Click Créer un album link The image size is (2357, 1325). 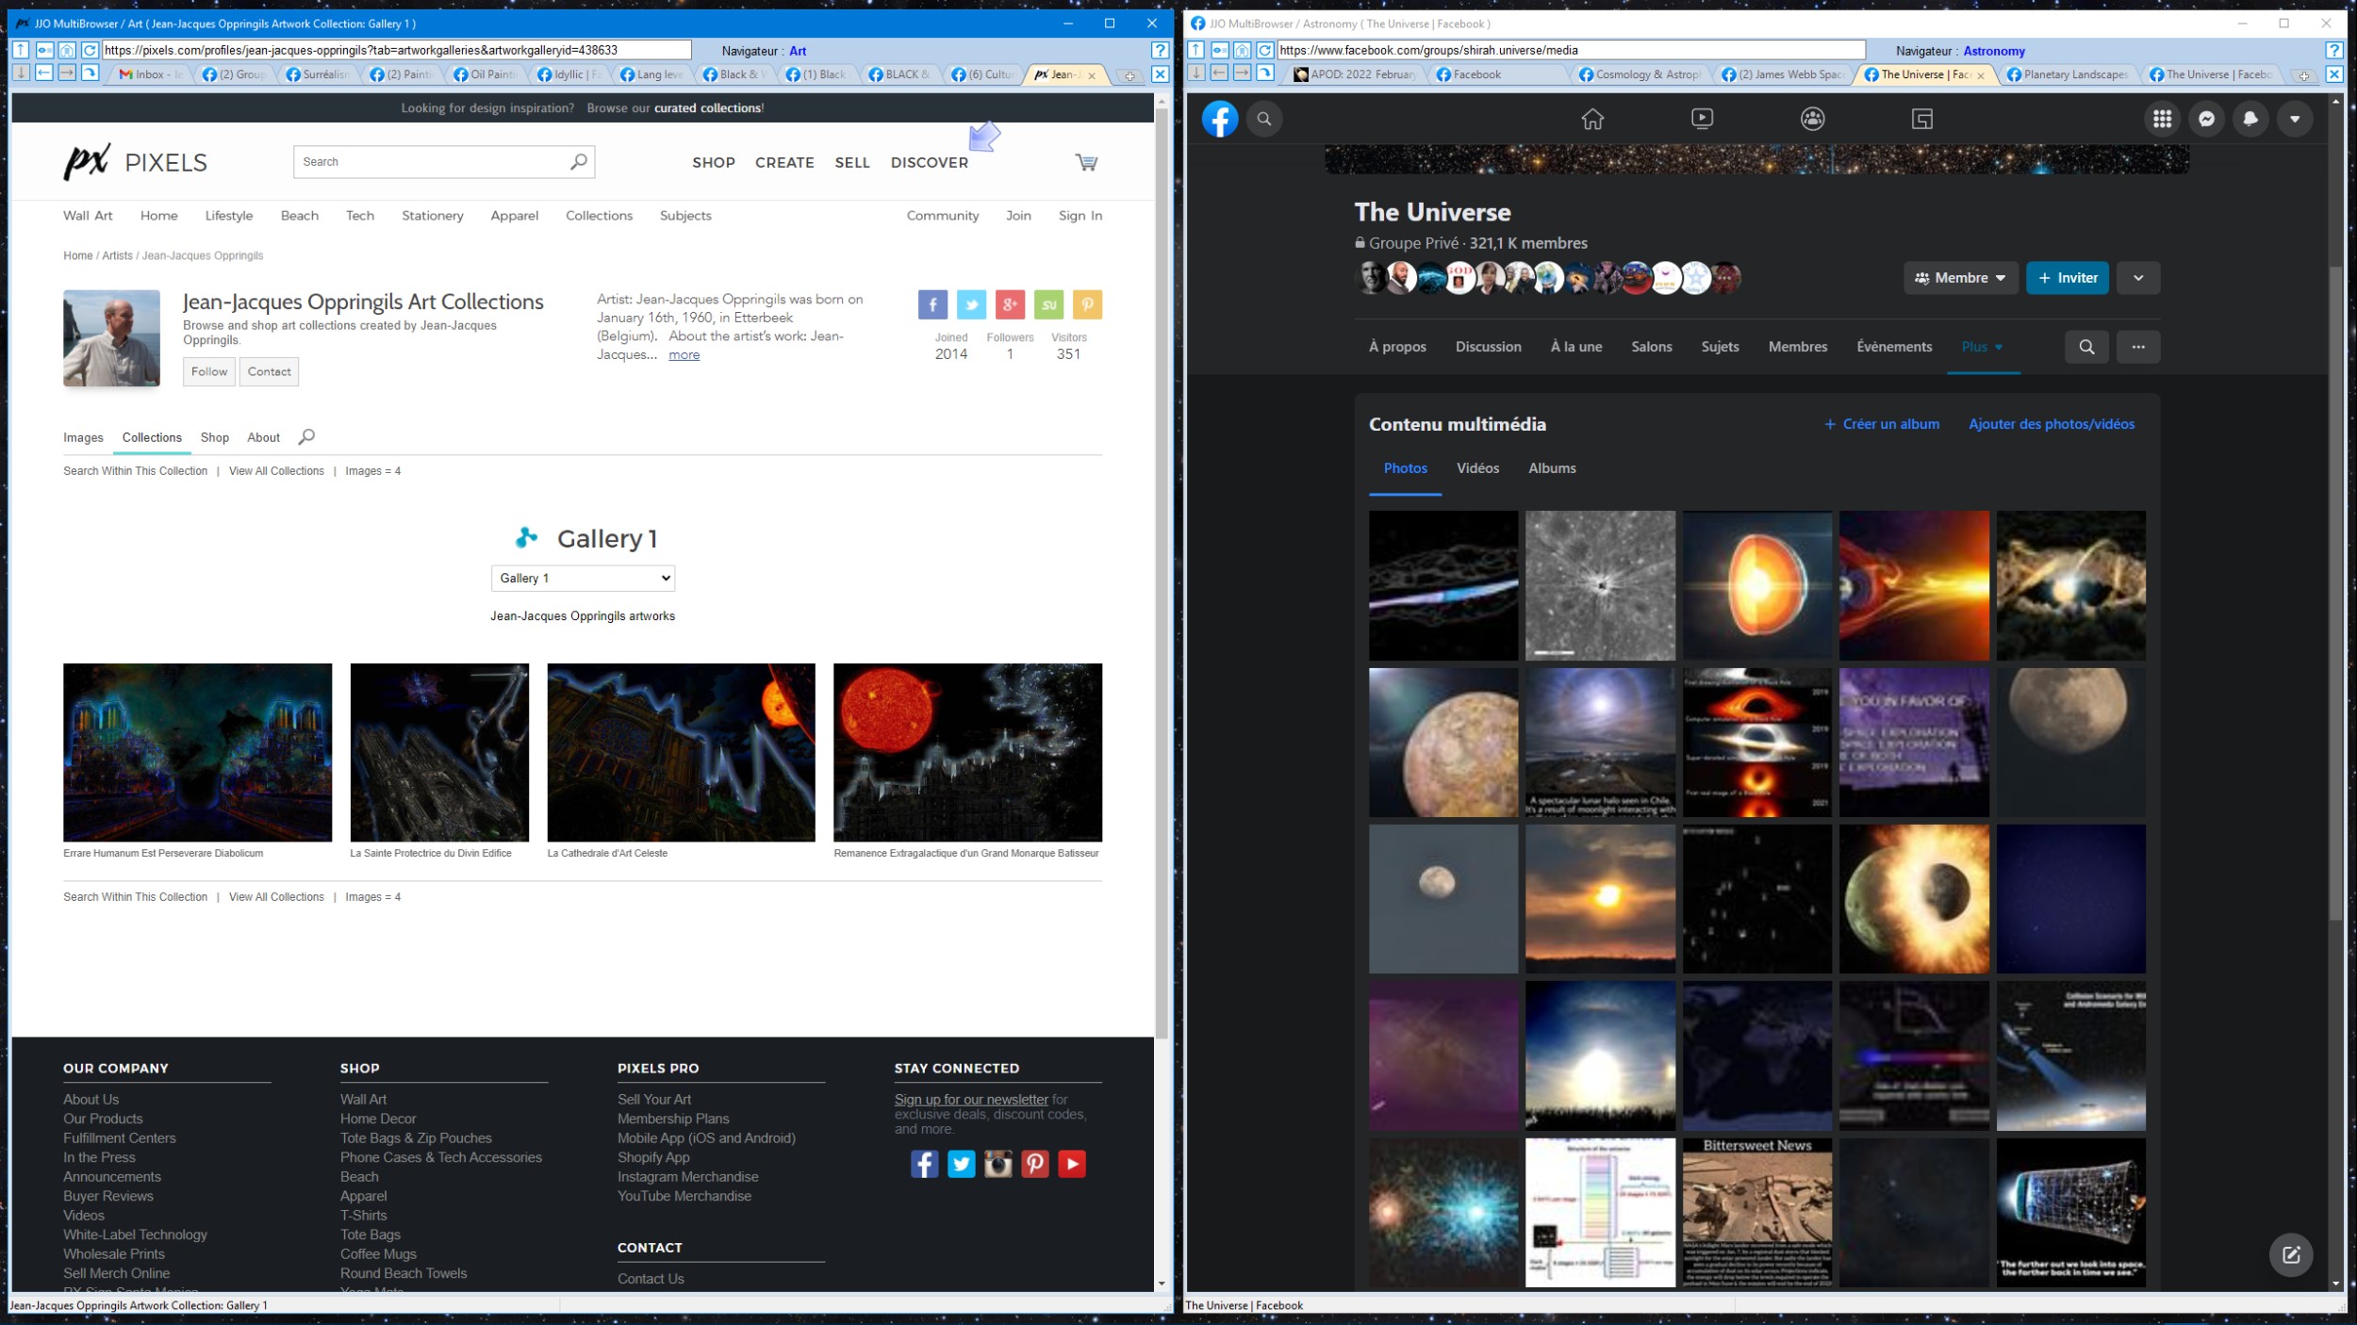click(x=1882, y=424)
